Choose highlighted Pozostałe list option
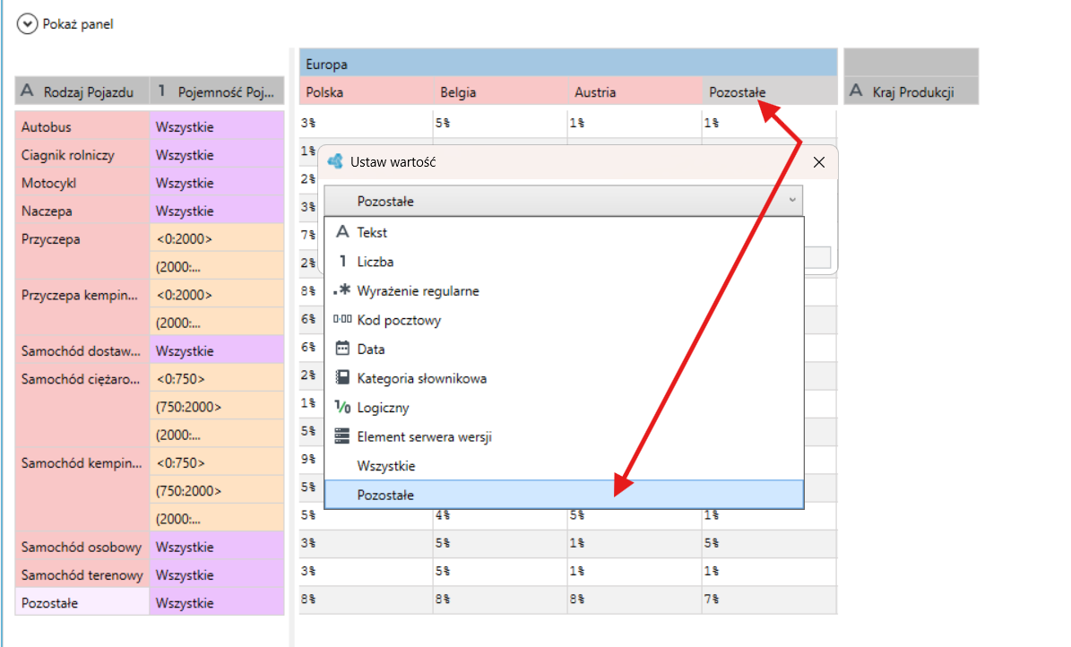Image resolution: width=1071 pixels, height=647 pixels. [x=565, y=495]
